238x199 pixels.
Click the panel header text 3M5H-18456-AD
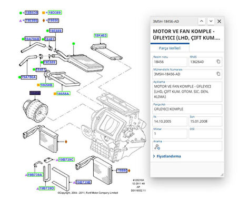166,22
